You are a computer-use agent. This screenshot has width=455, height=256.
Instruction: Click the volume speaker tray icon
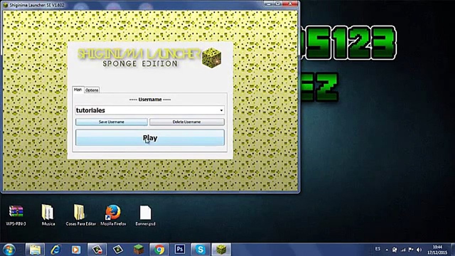click(419, 250)
